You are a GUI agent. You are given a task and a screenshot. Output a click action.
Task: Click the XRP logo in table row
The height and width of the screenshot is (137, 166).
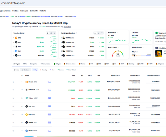[26, 106]
